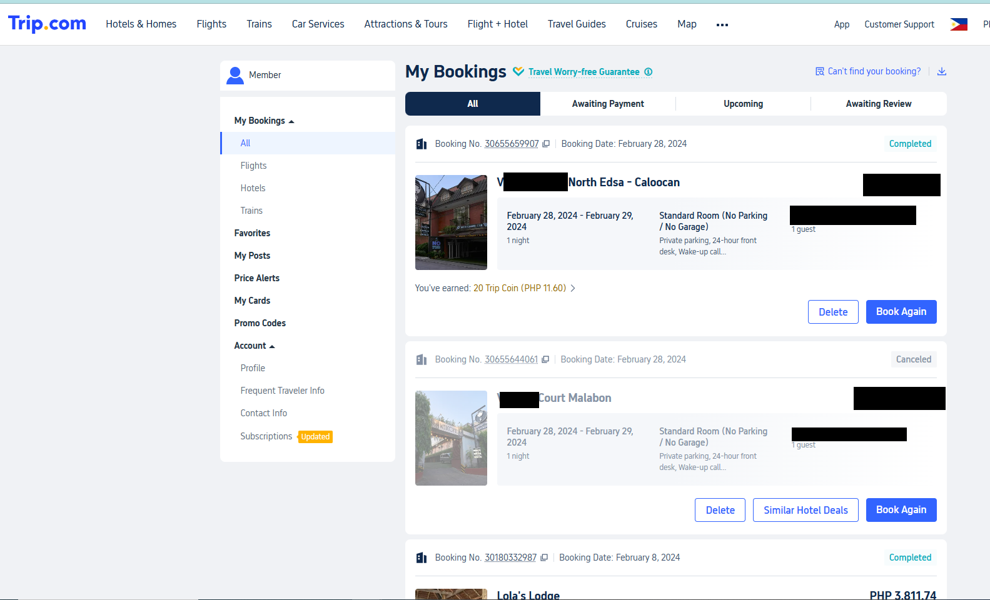The width and height of the screenshot is (990, 600).
Task: Click the 20 Trip Coin earned text
Action: pos(520,288)
